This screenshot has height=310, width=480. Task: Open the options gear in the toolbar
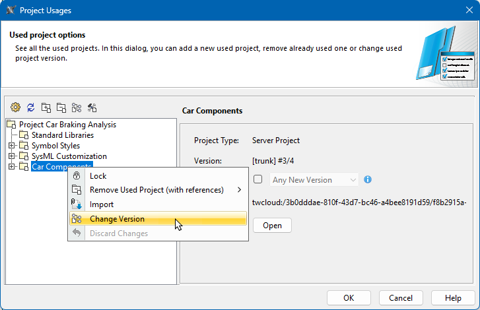(16, 107)
